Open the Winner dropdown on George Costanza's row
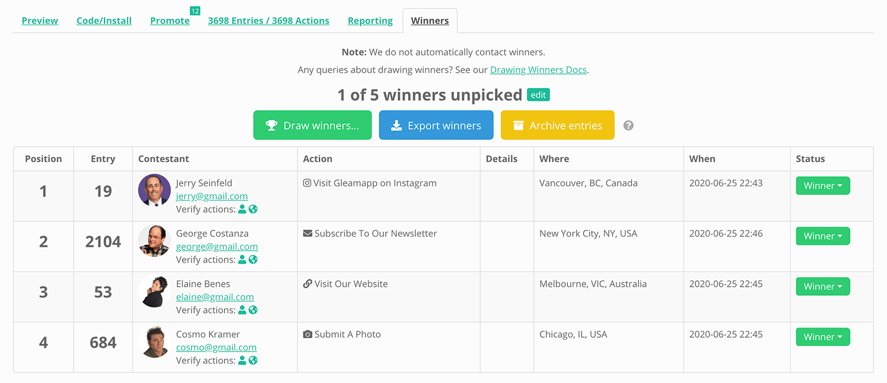Screen dimensions: 887x383 (823, 236)
